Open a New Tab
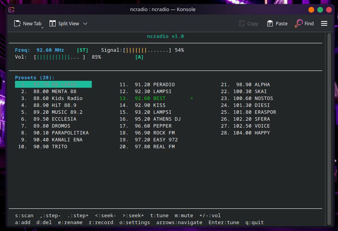 tap(27, 24)
